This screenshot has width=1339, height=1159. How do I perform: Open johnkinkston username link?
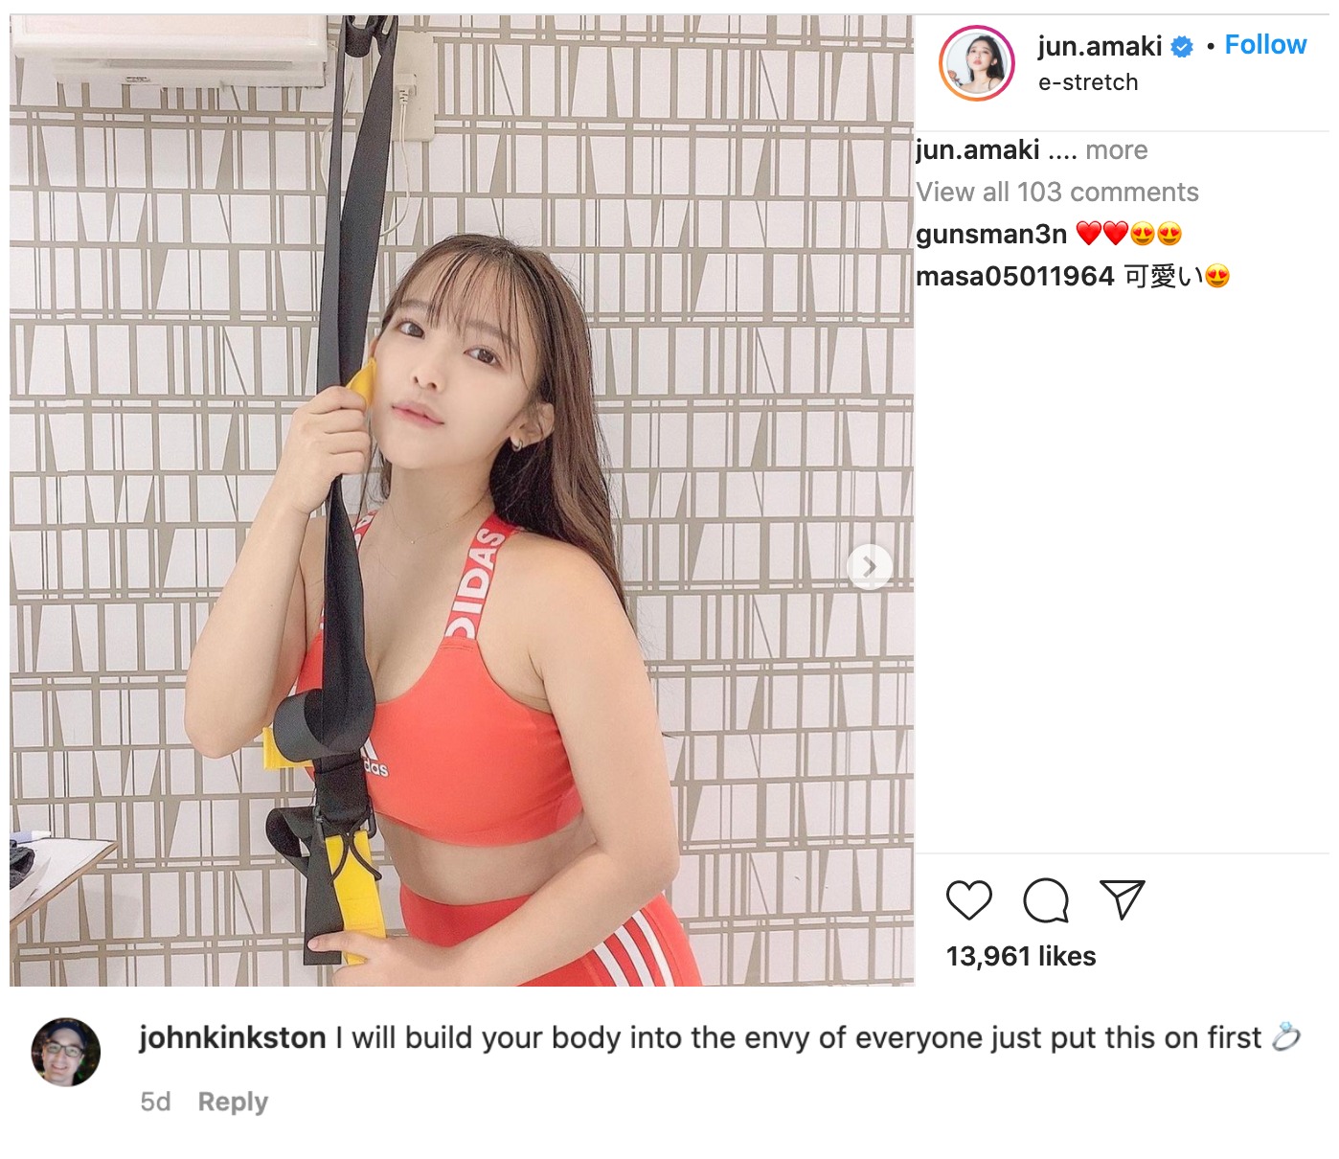233,1037
